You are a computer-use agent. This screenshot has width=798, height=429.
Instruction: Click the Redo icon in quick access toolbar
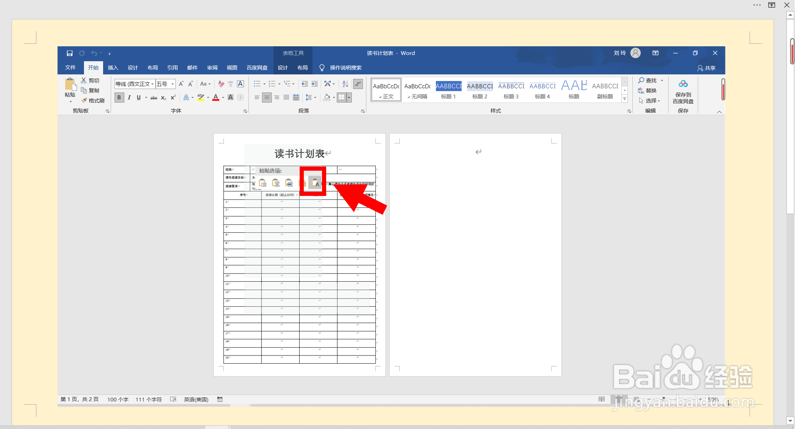[x=82, y=53]
